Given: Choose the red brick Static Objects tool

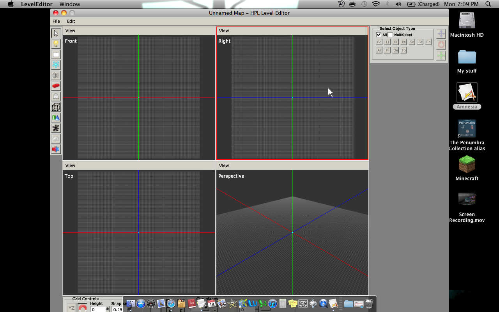Looking at the screenshot, I should [x=56, y=86].
